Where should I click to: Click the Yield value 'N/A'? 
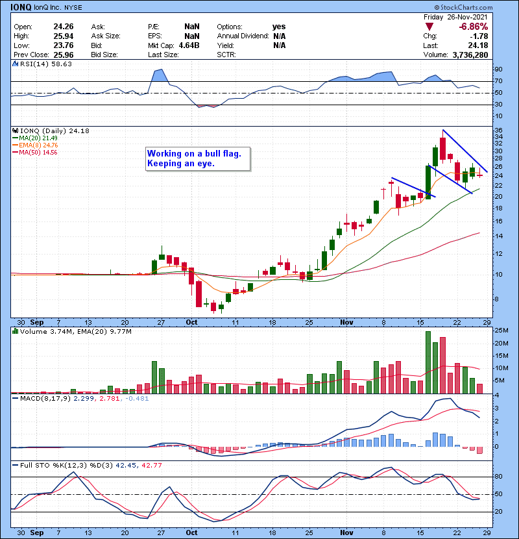pos(279,45)
